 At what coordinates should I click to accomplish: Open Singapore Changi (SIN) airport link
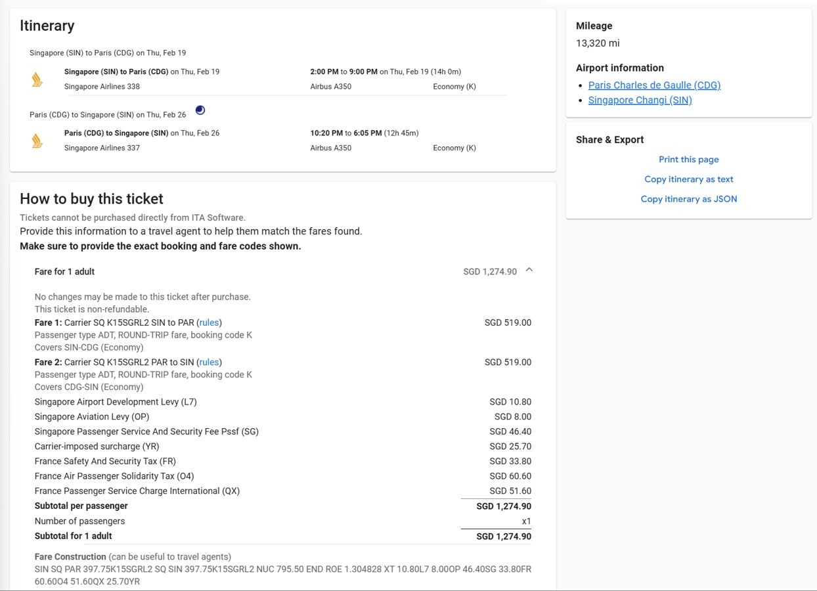(x=640, y=100)
